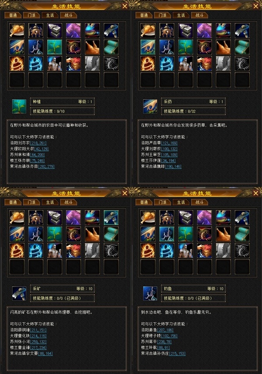262x374 pixels.
Task: Select the 普通 tab in the 钓鱼 panel
Action: pyautogui.click(x=144, y=202)
